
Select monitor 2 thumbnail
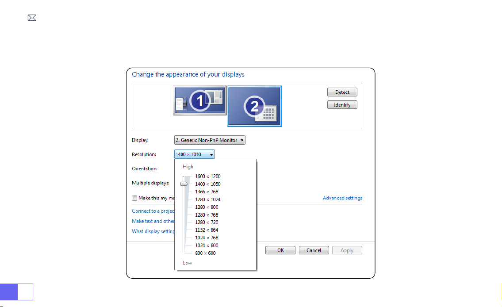254,106
